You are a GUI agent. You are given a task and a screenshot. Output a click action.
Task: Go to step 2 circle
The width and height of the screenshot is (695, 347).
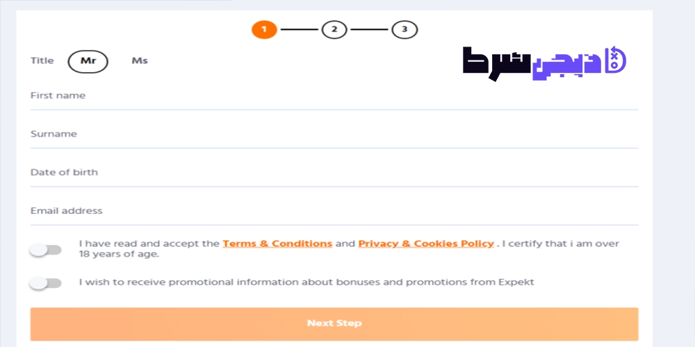(334, 30)
